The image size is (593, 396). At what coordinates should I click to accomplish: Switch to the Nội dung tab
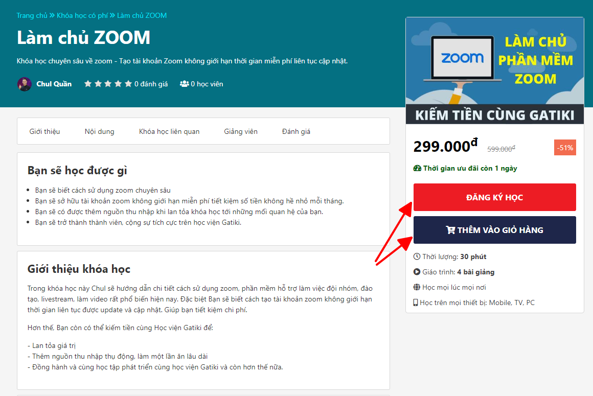[100, 131]
